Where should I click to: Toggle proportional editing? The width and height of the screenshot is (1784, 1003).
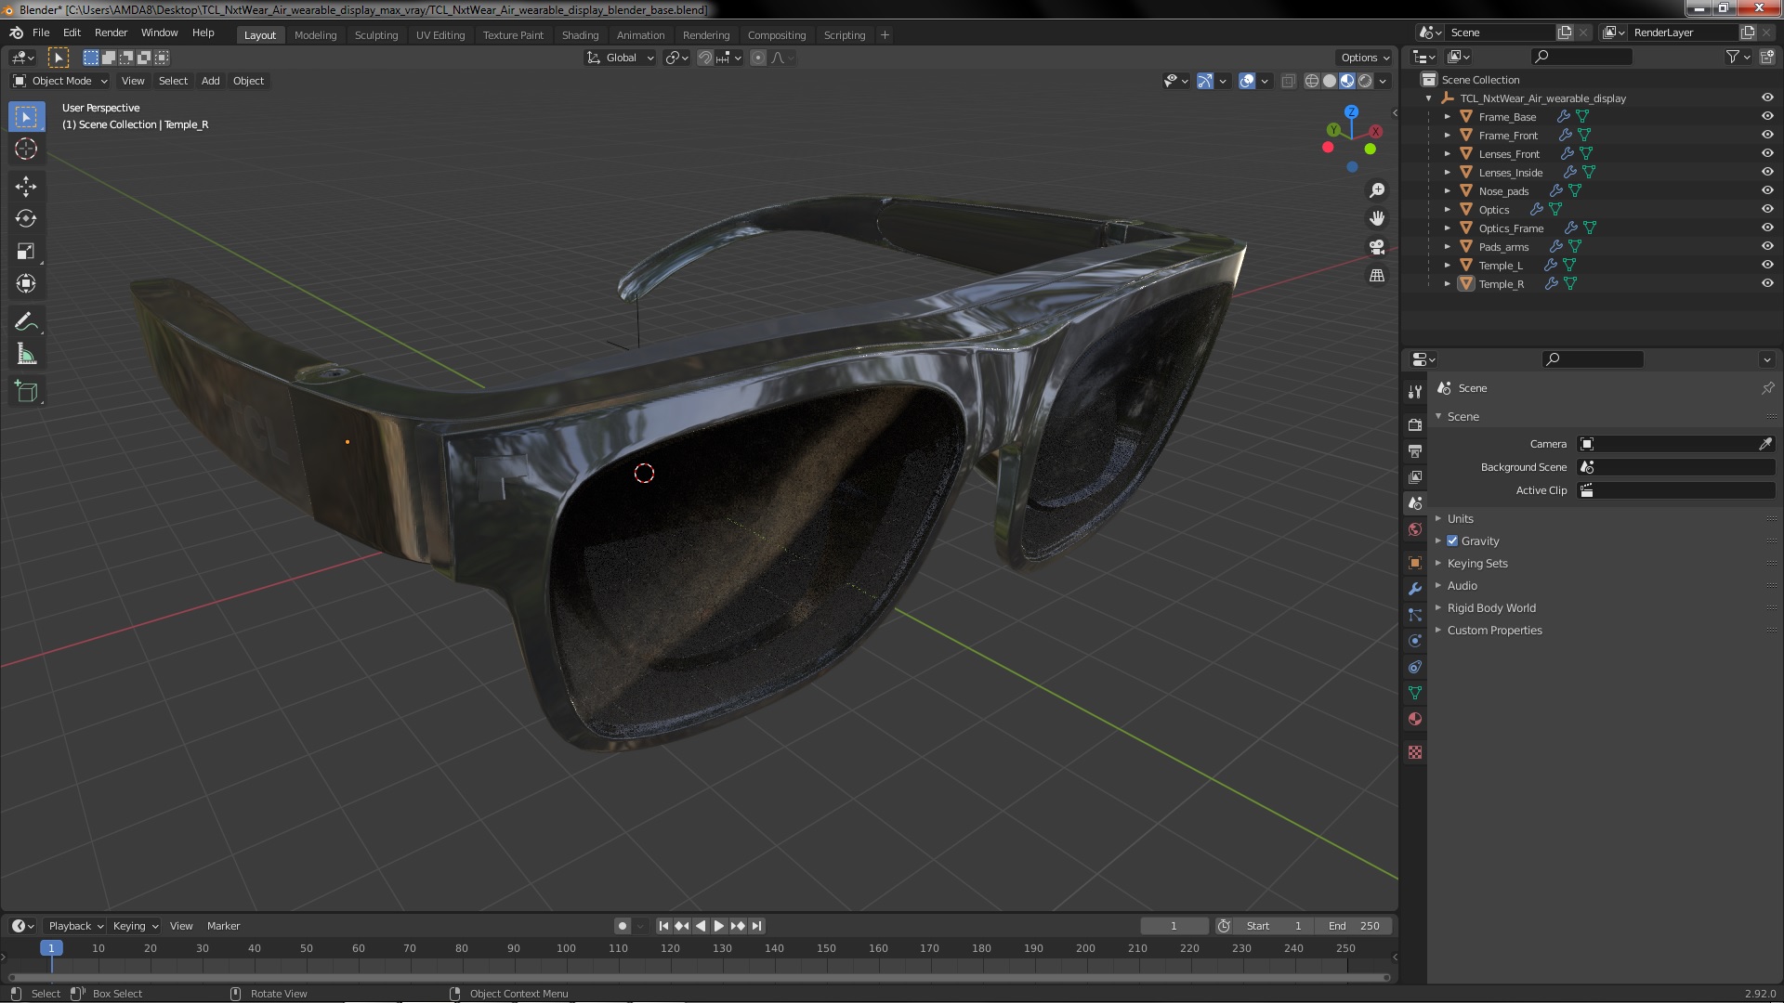pos(758,58)
